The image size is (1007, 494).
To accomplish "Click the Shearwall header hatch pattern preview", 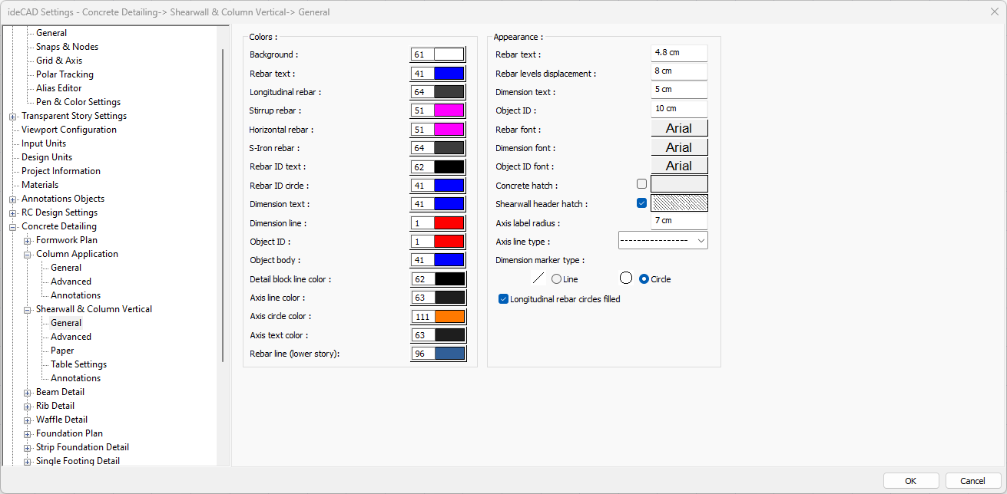I will 679,203.
